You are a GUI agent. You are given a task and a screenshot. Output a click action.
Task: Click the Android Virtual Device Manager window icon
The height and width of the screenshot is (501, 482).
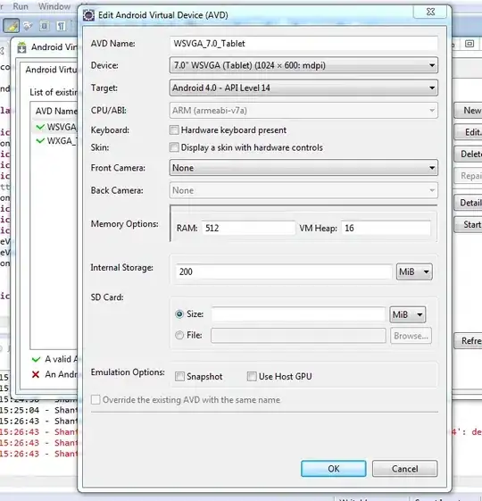point(21,47)
